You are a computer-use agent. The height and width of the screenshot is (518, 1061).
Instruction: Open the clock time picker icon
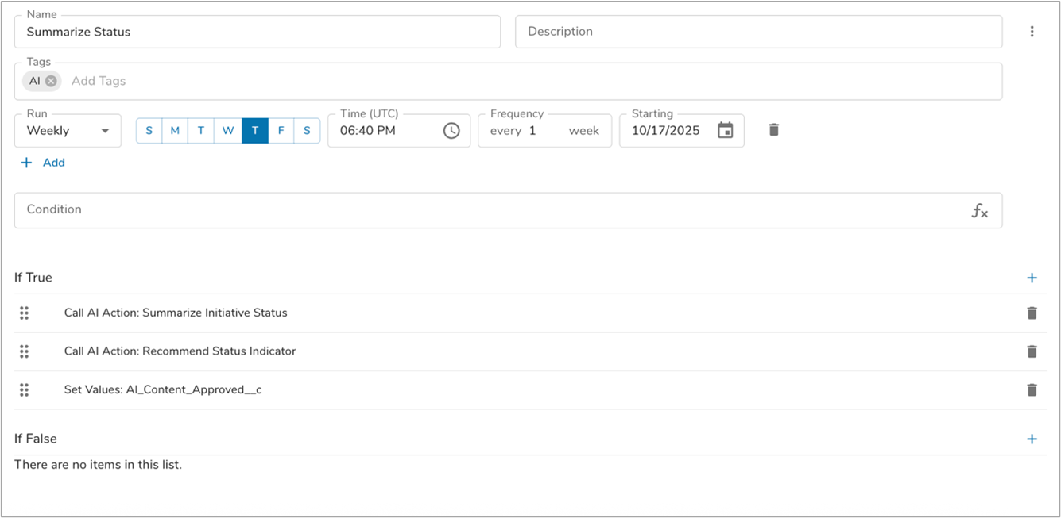451,131
